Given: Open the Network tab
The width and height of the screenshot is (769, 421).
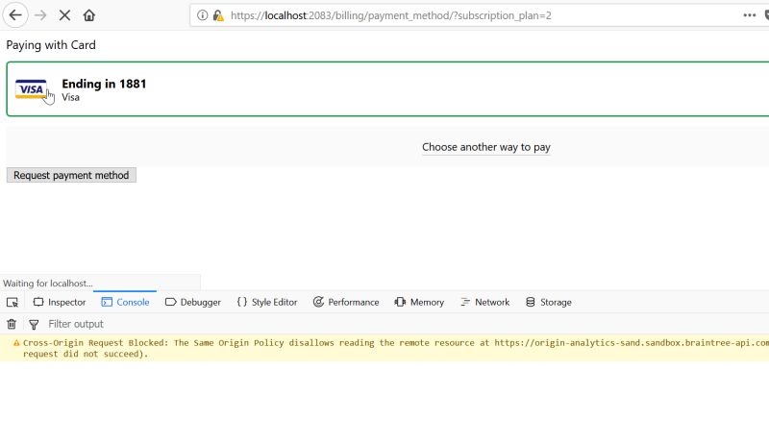Looking at the screenshot, I should (x=485, y=302).
